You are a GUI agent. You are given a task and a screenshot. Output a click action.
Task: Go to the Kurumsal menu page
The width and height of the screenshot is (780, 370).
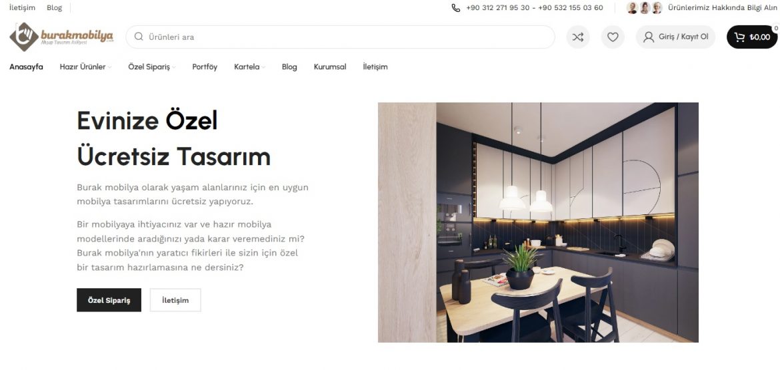click(x=330, y=67)
